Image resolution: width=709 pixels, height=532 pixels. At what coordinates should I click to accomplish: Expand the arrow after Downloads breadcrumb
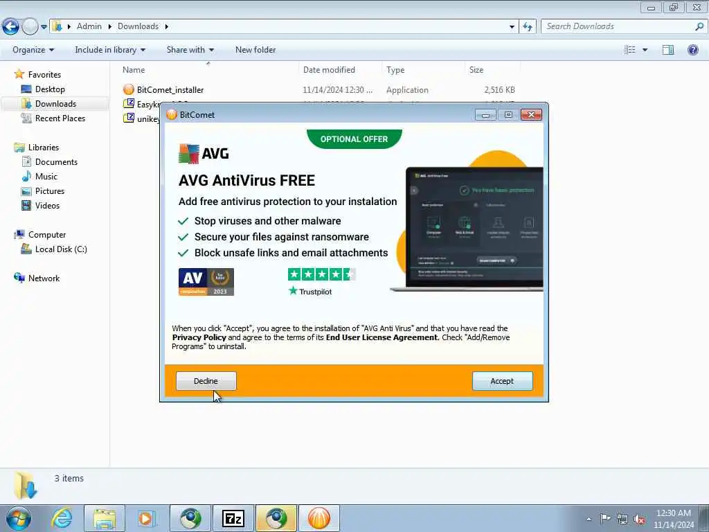click(166, 27)
